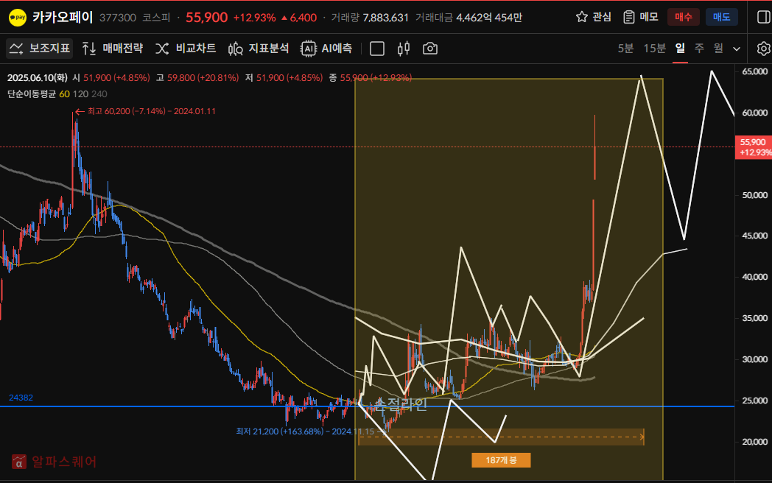Click the 20,000 price axis label
The image size is (772, 483).
[754, 442]
